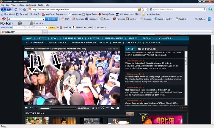
Task: Subscribe using the RSS feed icon in address bar
Action: coord(139,9)
